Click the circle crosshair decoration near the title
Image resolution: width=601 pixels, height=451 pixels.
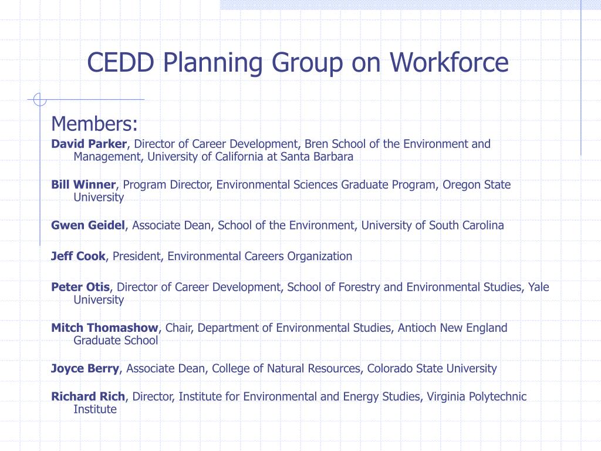(40, 99)
